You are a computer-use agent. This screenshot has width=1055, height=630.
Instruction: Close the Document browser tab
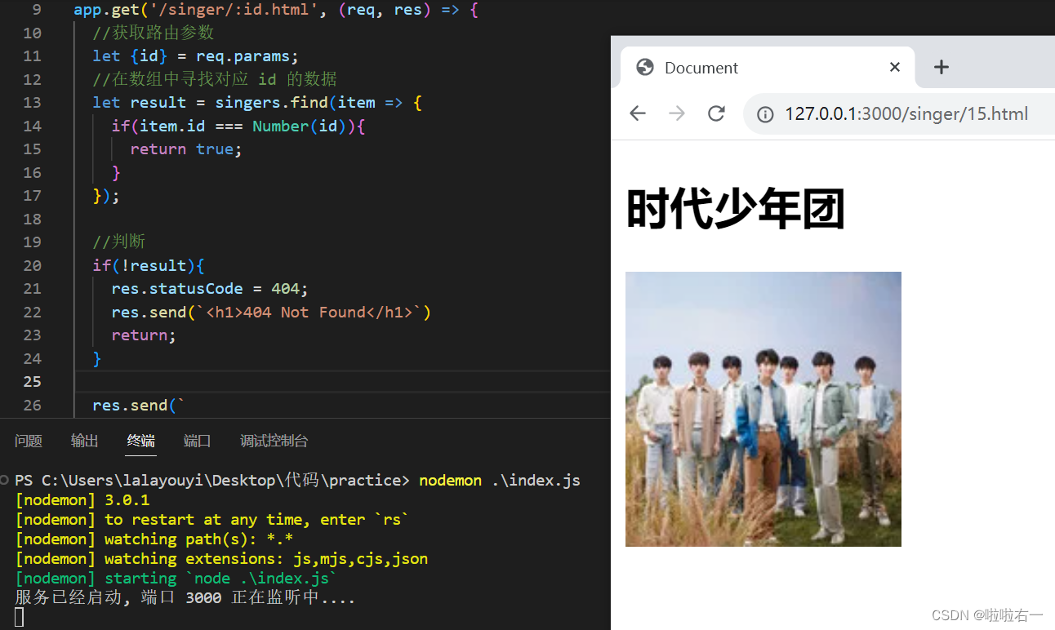point(894,68)
